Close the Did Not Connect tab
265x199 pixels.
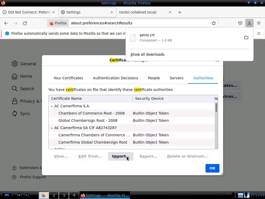point(54,12)
